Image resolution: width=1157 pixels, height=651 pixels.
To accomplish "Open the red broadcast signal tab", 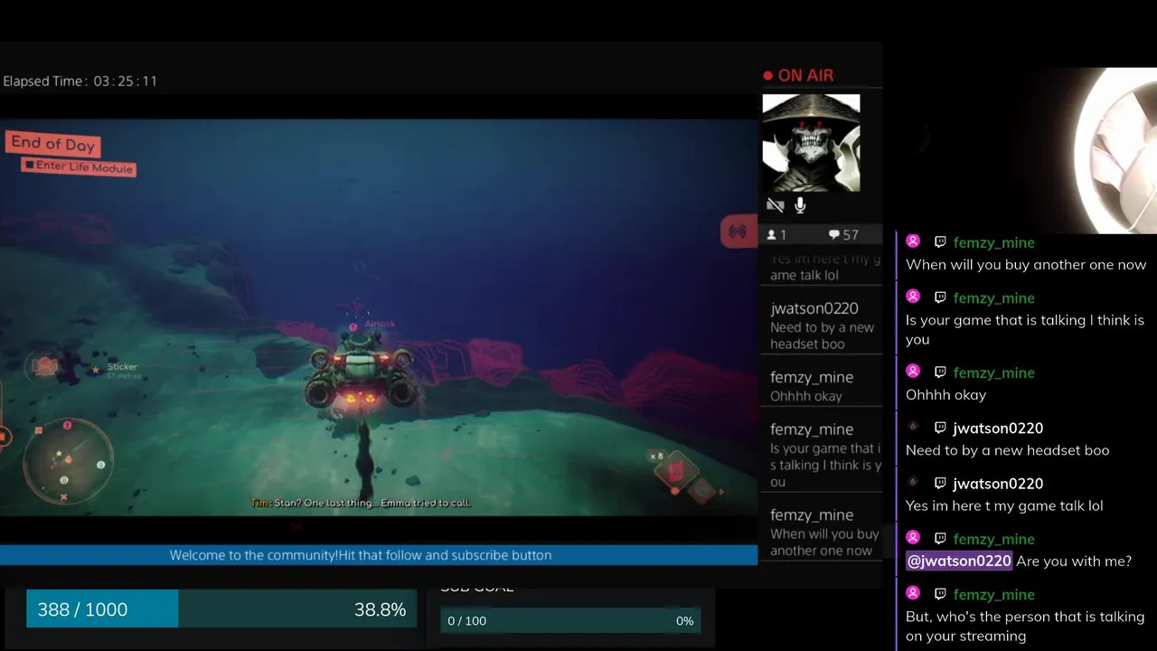I will click(738, 232).
